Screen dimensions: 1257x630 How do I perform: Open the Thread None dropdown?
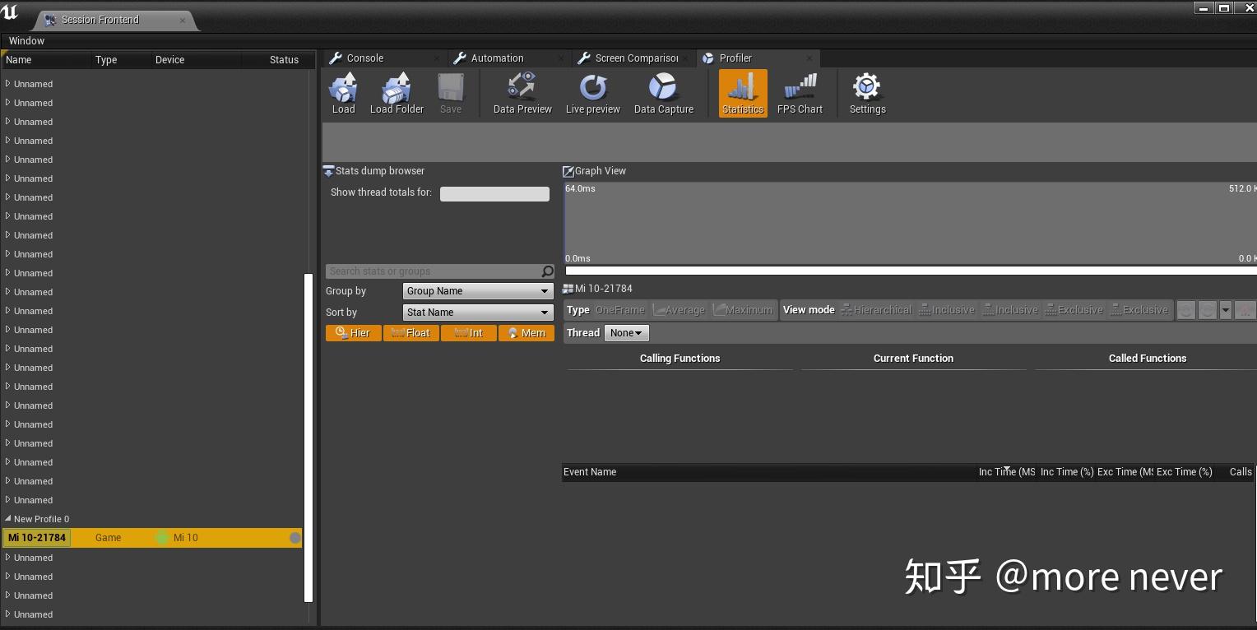626,332
